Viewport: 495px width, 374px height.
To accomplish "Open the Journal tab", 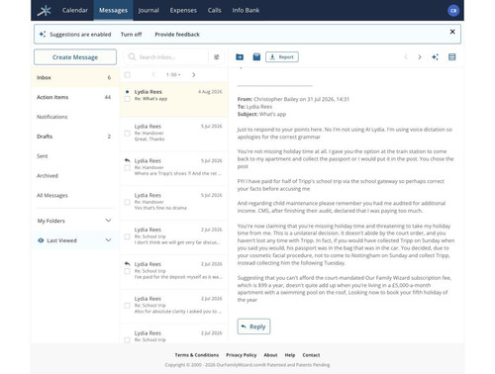I will pos(148,10).
